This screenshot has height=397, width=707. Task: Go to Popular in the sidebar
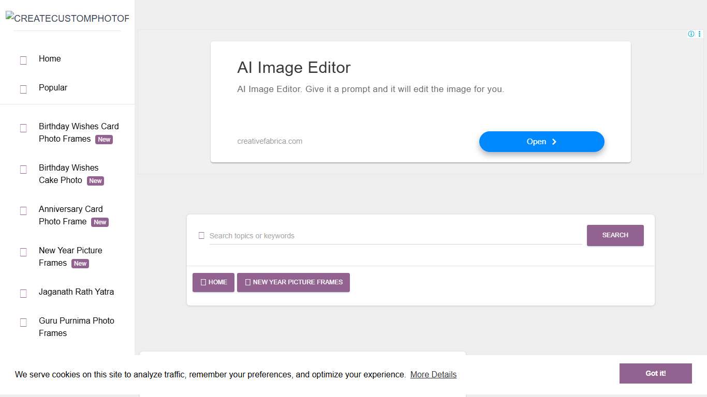click(x=53, y=88)
